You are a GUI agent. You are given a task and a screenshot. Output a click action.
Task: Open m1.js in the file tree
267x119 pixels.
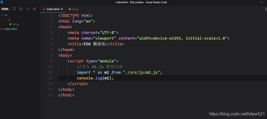14,24
